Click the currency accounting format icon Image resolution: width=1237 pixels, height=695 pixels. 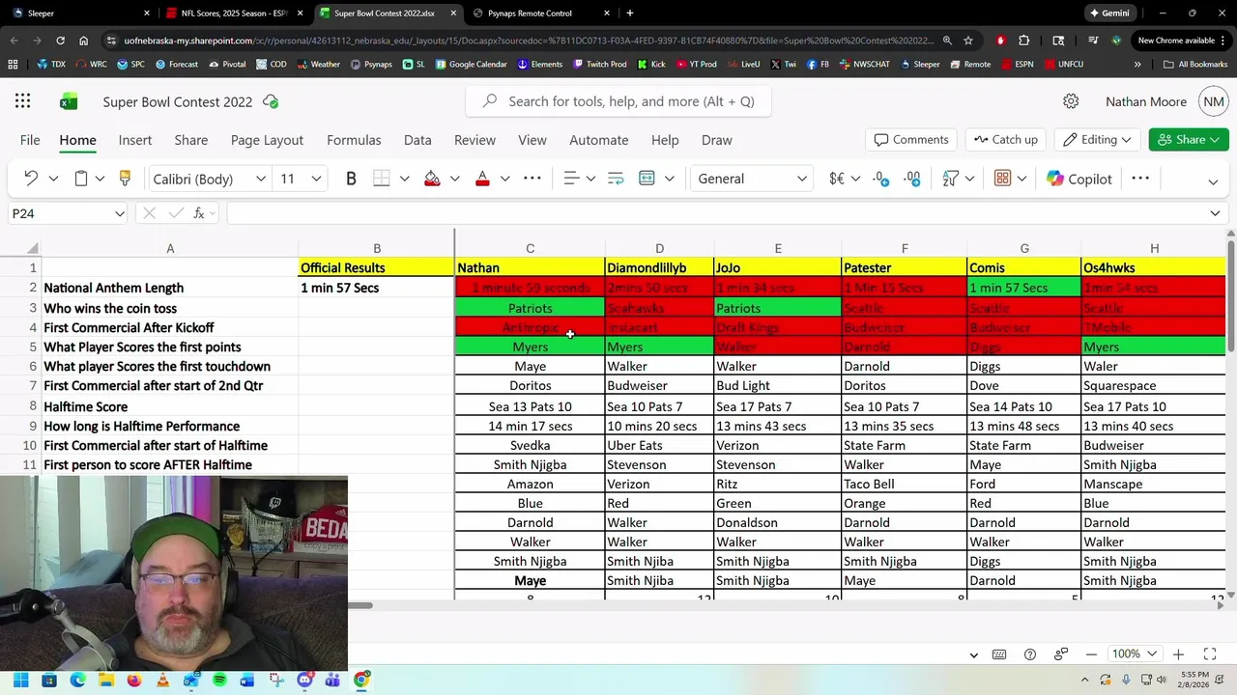(837, 179)
